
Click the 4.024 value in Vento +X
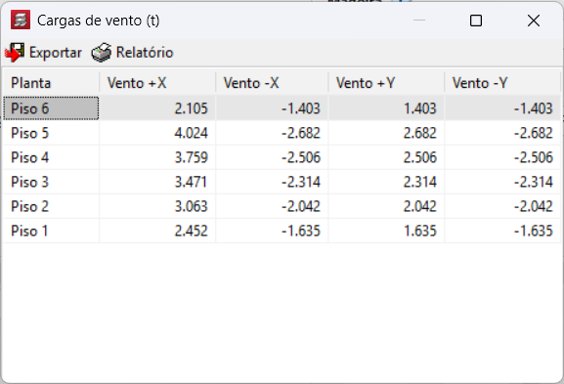coord(191,133)
